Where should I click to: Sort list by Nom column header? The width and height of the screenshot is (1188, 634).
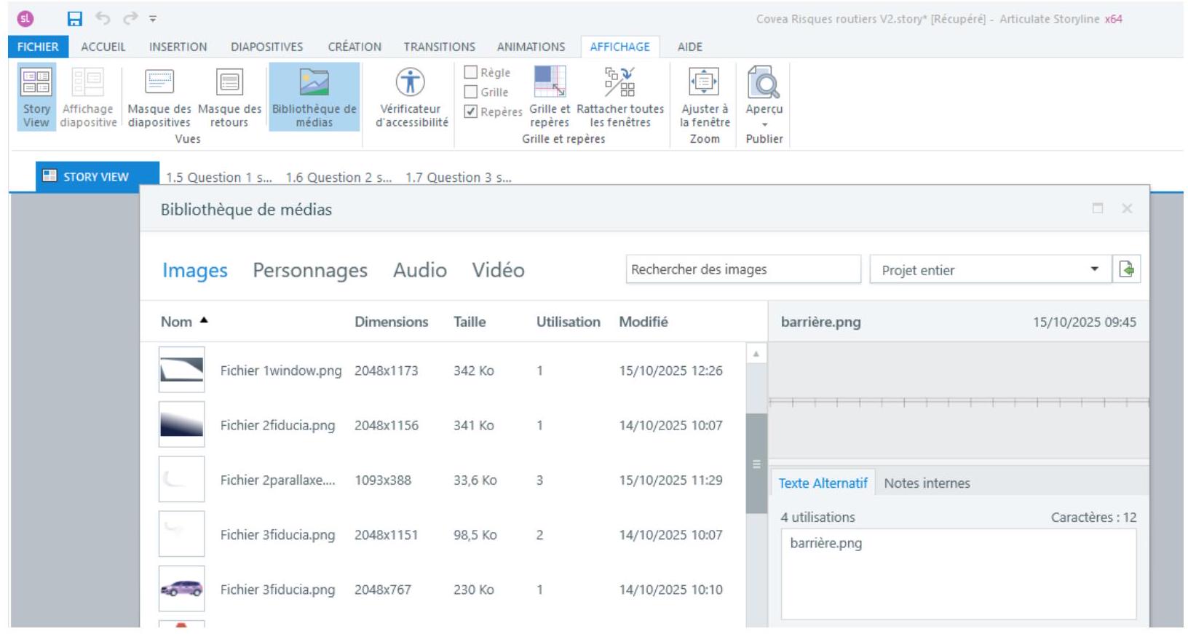click(x=176, y=322)
